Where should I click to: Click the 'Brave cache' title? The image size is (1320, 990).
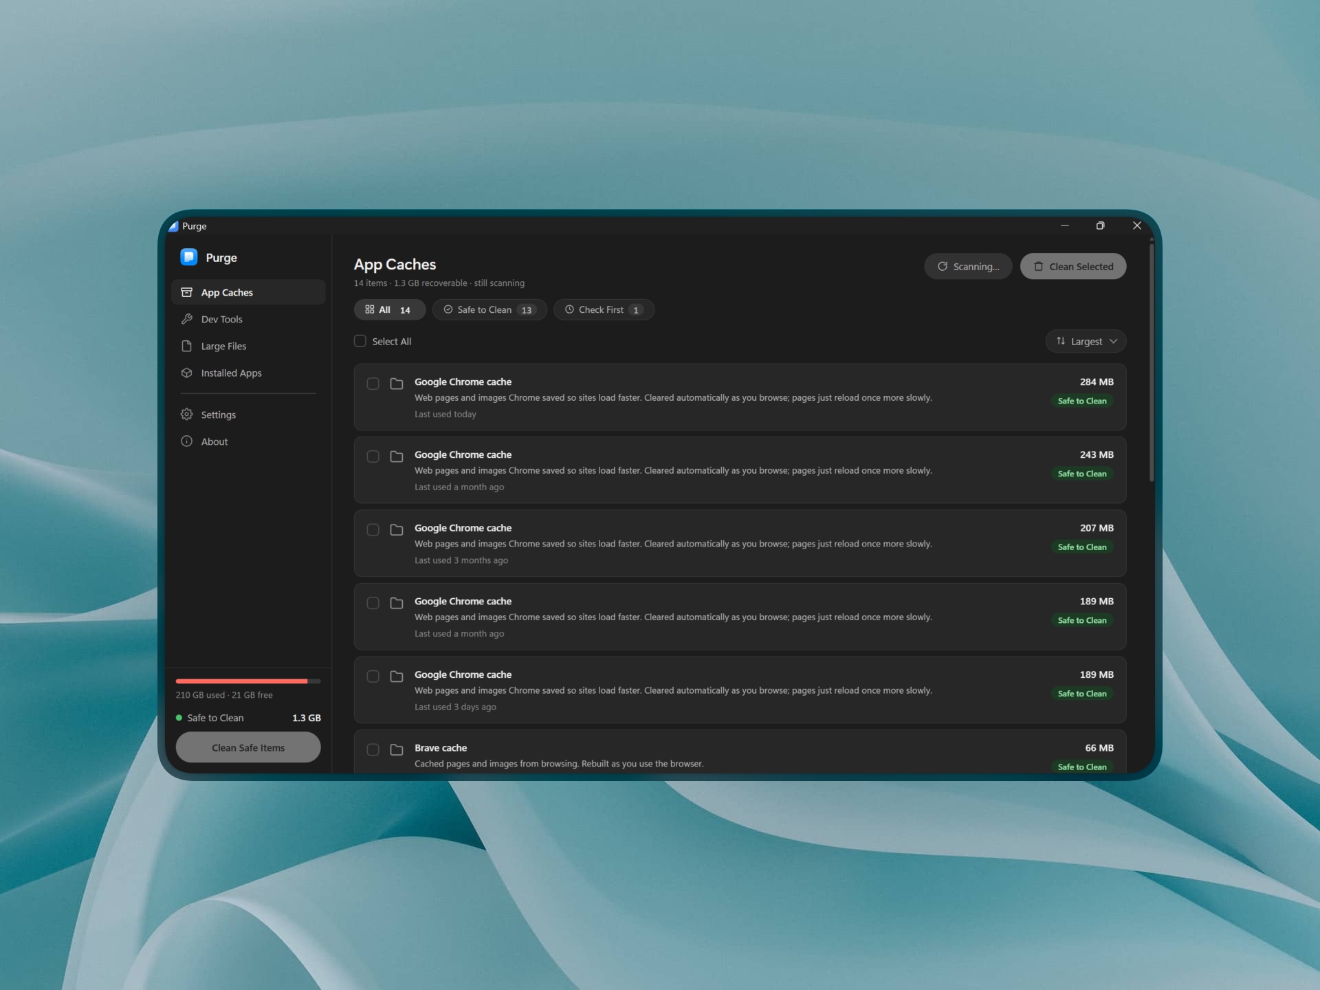tap(441, 747)
